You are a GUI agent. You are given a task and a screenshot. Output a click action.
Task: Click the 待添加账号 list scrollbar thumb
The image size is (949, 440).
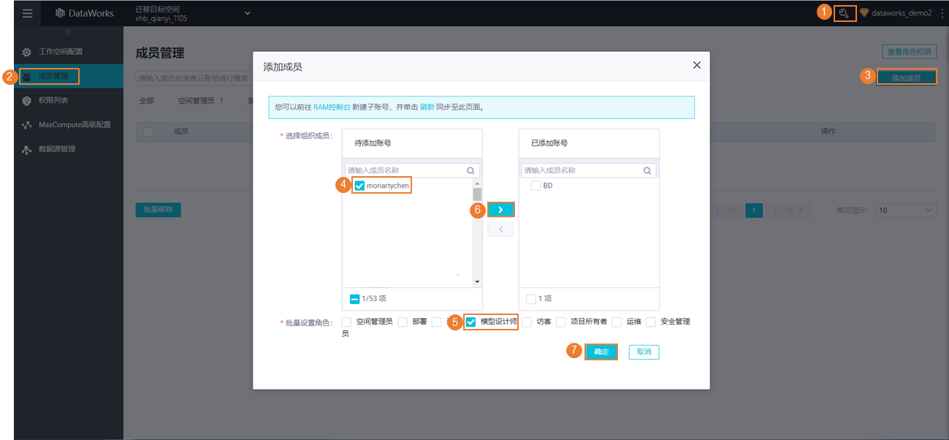pos(477,194)
